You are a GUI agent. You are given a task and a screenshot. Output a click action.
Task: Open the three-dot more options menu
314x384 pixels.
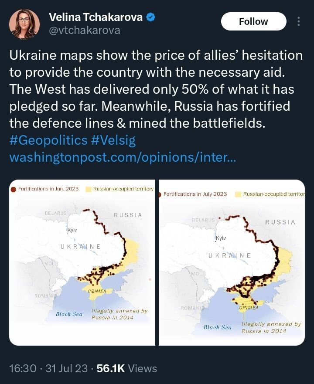pos(299,21)
